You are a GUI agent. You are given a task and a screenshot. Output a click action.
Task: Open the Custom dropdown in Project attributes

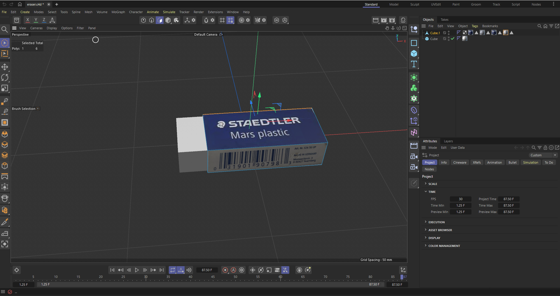(x=543, y=155)
